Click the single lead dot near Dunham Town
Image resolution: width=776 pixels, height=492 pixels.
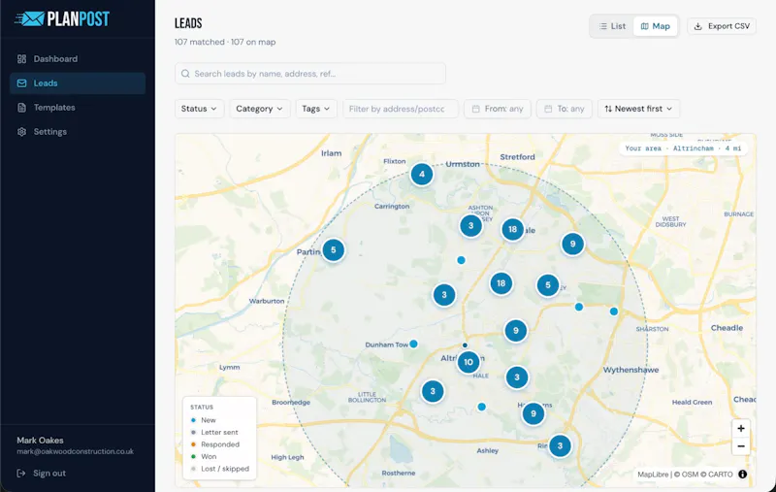pos(414,344)
